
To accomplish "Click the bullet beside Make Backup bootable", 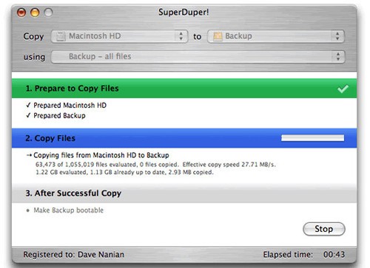I will 28,210.
